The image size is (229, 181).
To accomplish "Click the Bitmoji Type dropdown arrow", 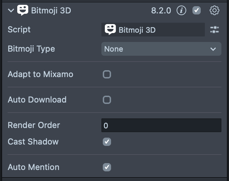I will (213, 49).
